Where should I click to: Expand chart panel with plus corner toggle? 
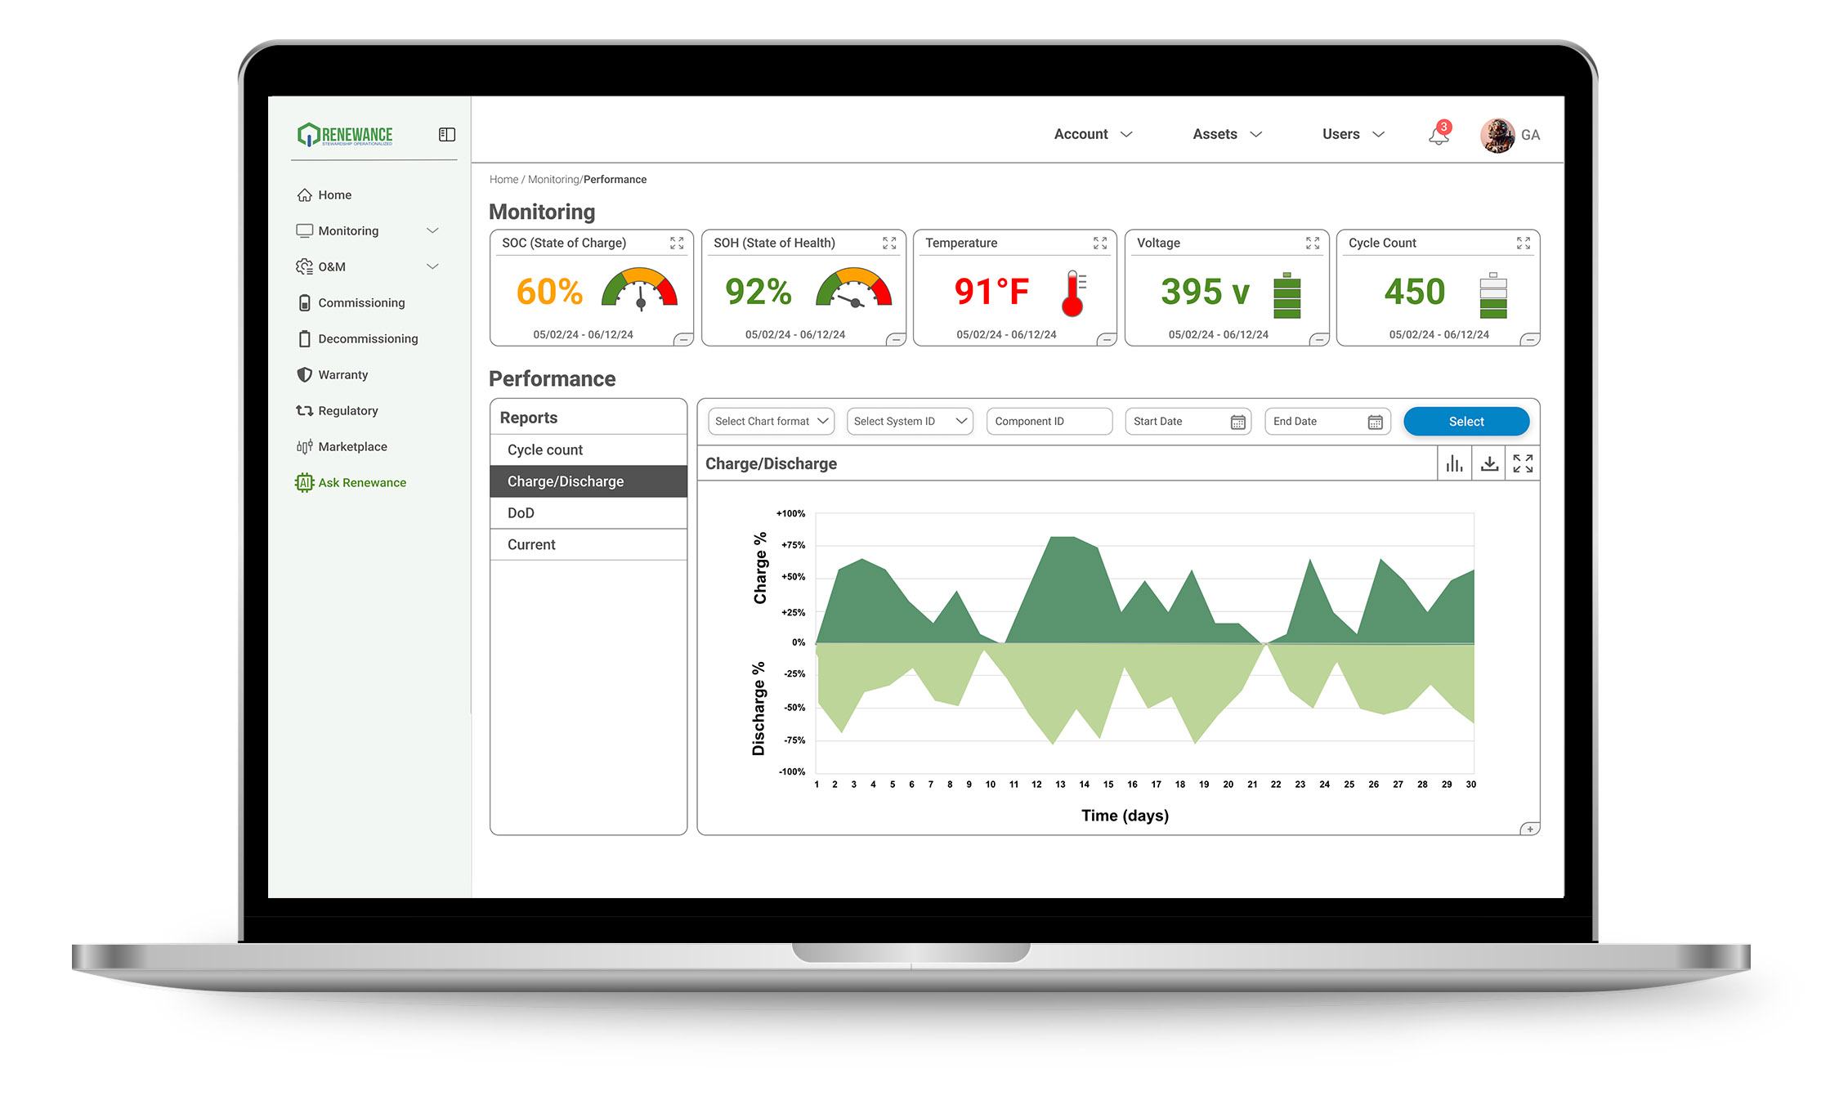pyautogui.click(x=1529, y=829)
